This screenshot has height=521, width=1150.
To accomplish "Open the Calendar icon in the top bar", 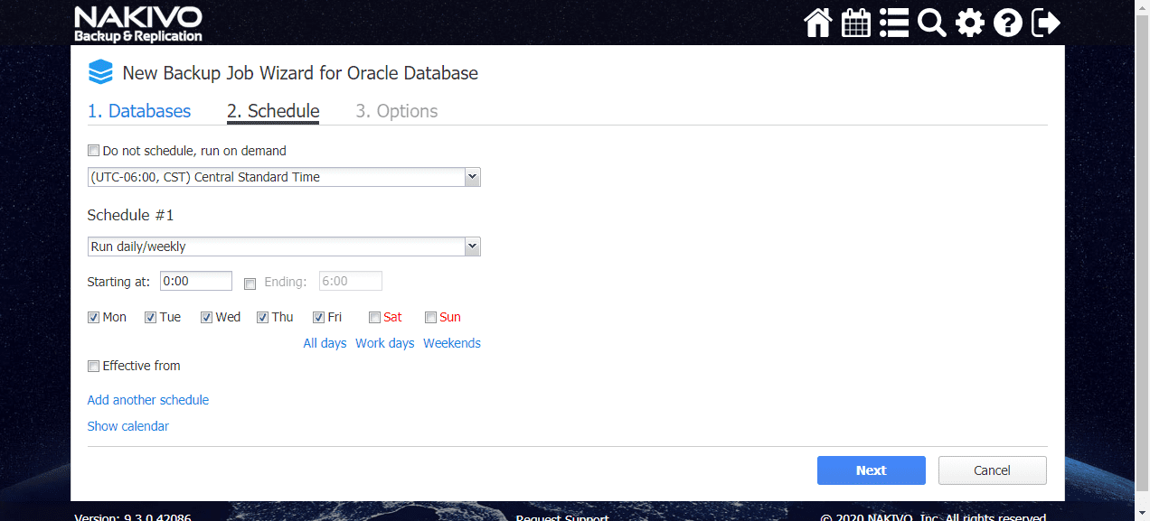I will 855,23.
